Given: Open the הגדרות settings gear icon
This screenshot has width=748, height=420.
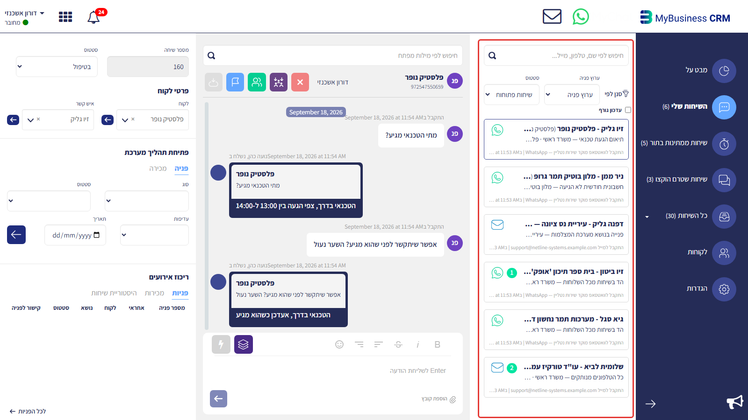Looking at the screenshot, I should 724,289.
